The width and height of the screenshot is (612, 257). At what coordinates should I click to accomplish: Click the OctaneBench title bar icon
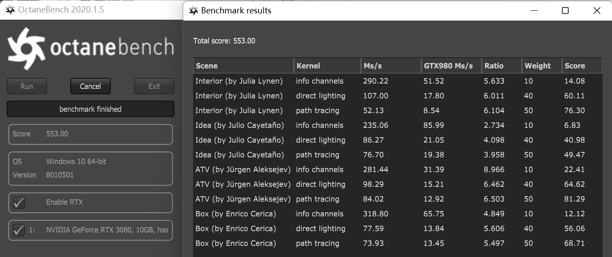9,9
